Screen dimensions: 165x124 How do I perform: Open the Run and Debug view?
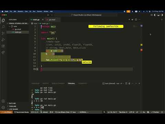point(3,40)
